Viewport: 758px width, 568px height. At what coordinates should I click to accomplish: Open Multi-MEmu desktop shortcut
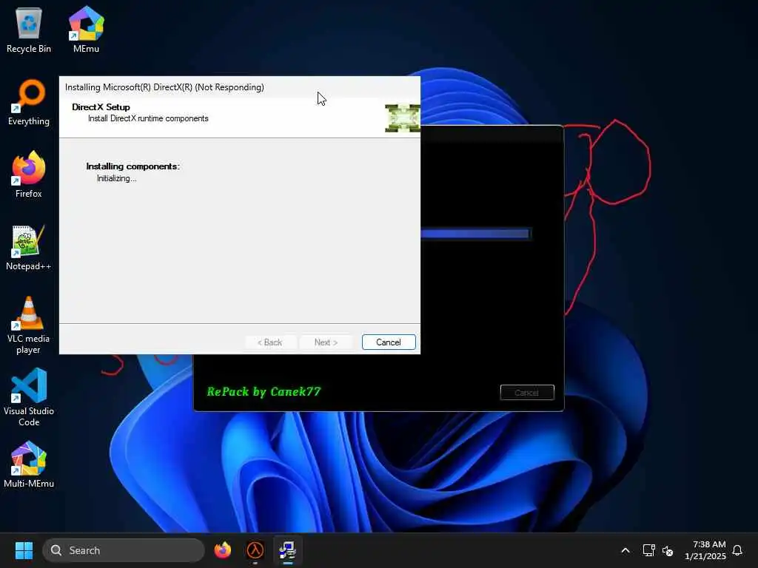[29, 464]
